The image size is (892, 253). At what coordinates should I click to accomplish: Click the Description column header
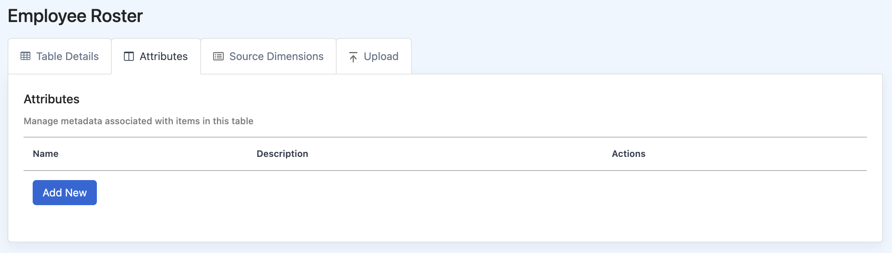click(282, 154)
